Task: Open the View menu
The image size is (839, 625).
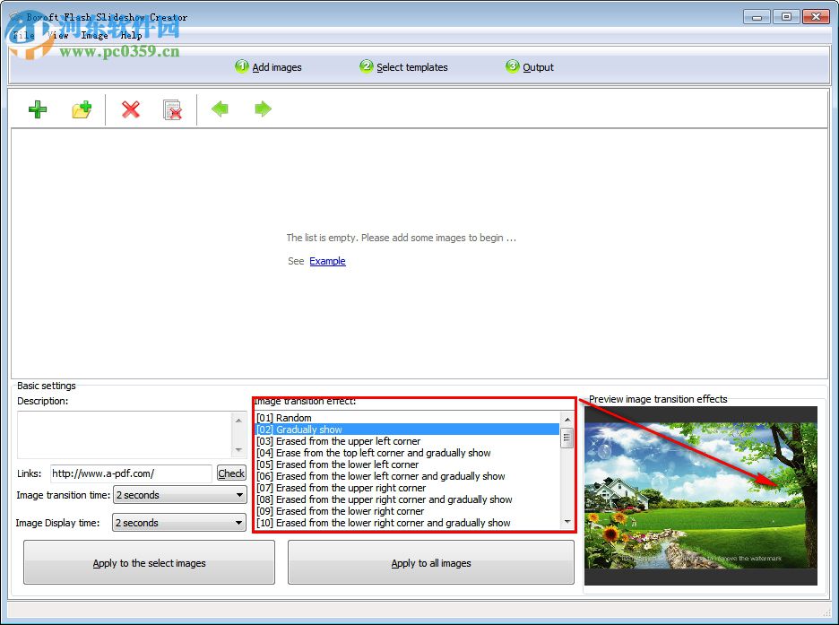Action: [57, 35]
